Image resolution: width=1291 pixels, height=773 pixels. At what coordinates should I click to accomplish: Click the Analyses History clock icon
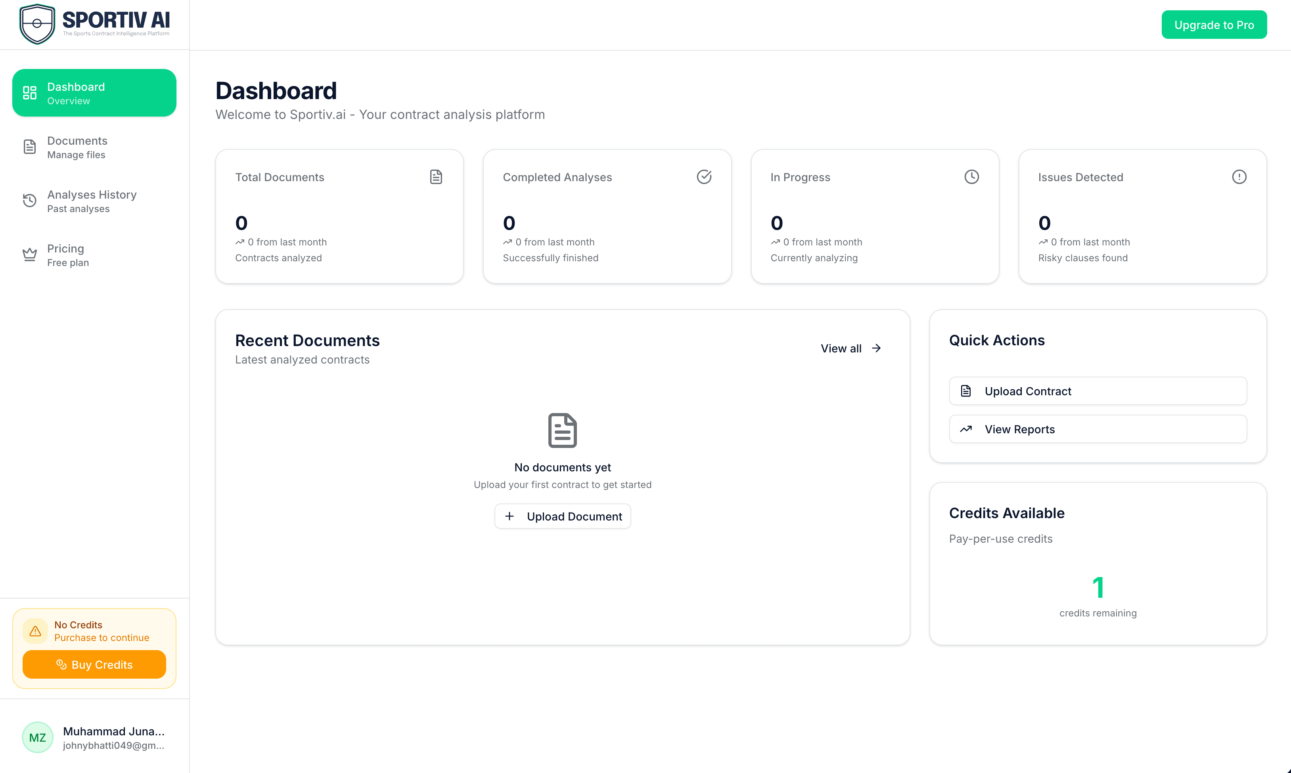30,201
